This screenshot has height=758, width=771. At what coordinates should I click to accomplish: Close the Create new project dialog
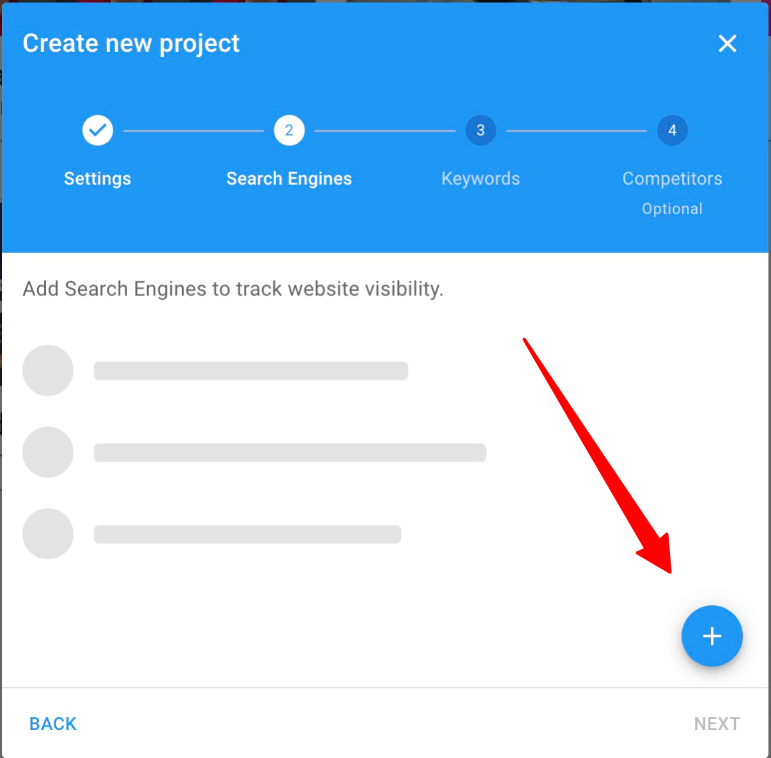point(728,43)
